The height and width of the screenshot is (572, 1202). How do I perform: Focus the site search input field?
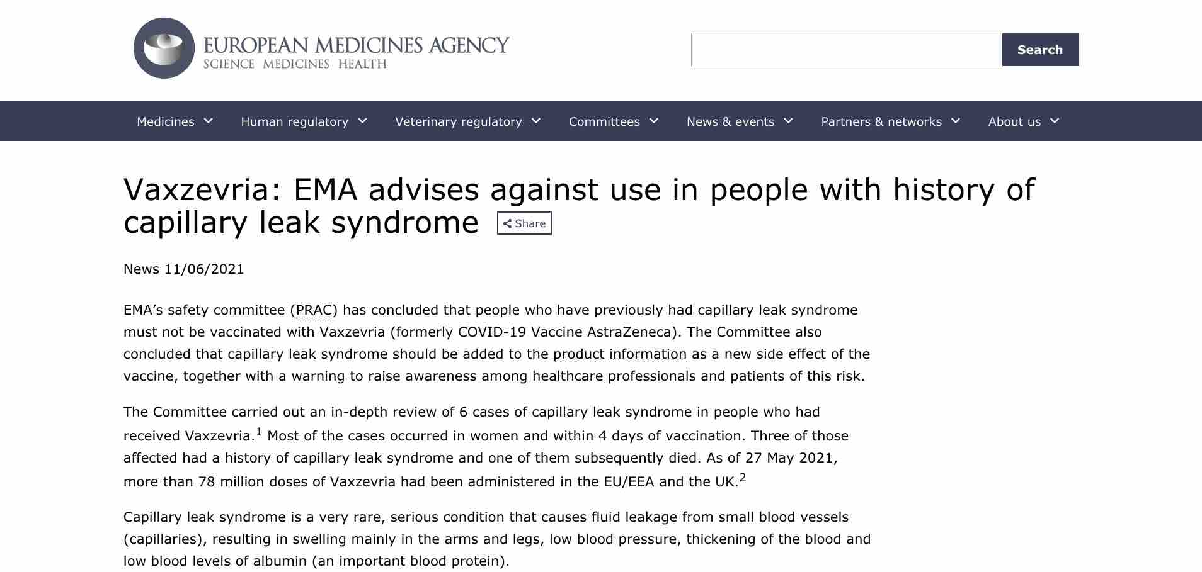point(847,50)
